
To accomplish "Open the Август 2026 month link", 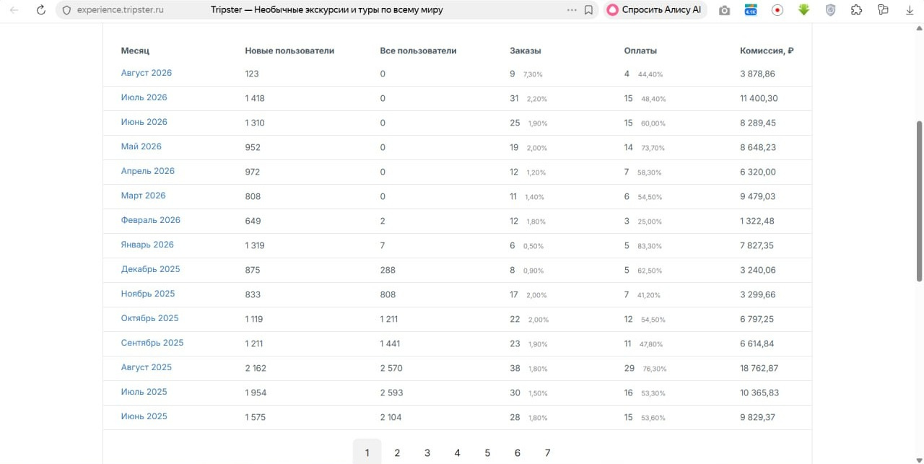I will pyautogui.click(x=147, y=73).
